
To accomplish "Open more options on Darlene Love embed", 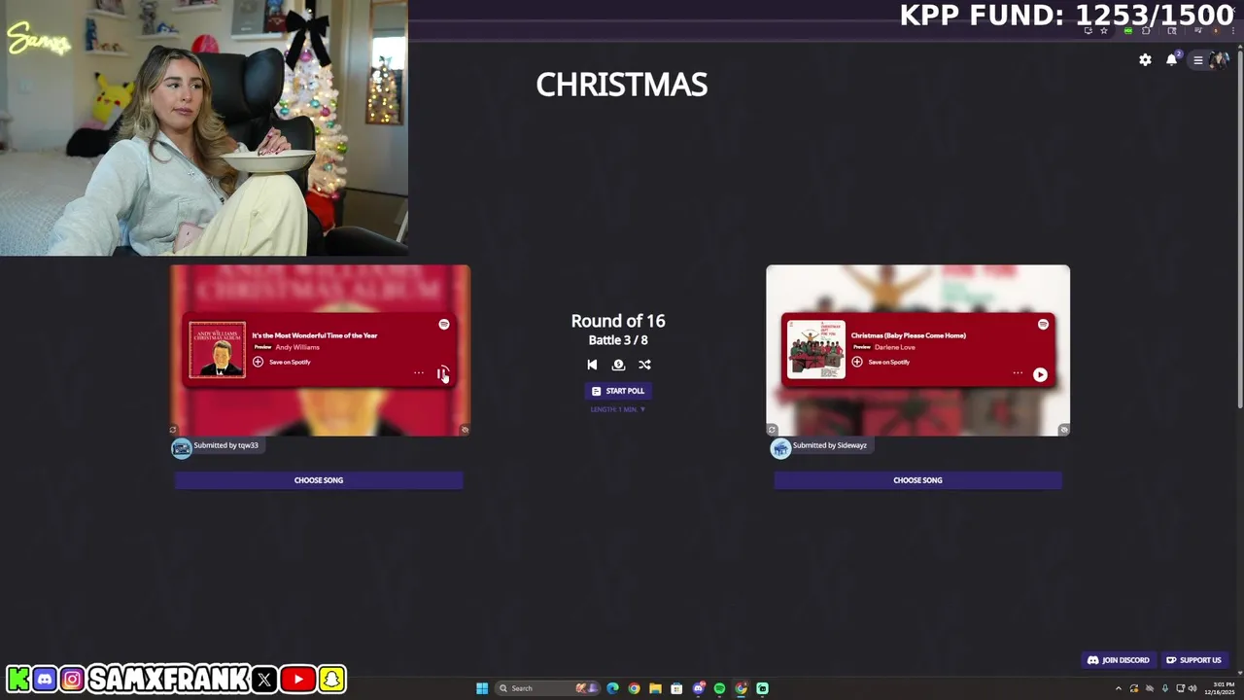I will 1018,373.
